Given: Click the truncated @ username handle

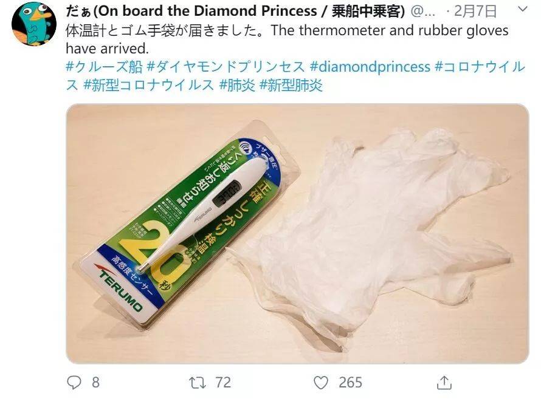Looking at the screenshot, I should click(423, 12).
